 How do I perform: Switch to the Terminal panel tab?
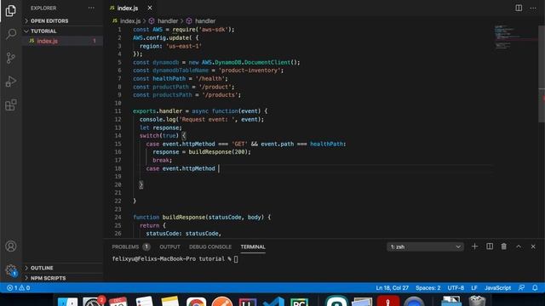click(253, 246)
